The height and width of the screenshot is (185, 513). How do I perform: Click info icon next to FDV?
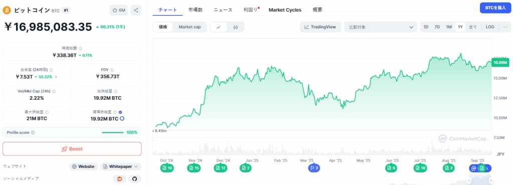pos(112,70)
